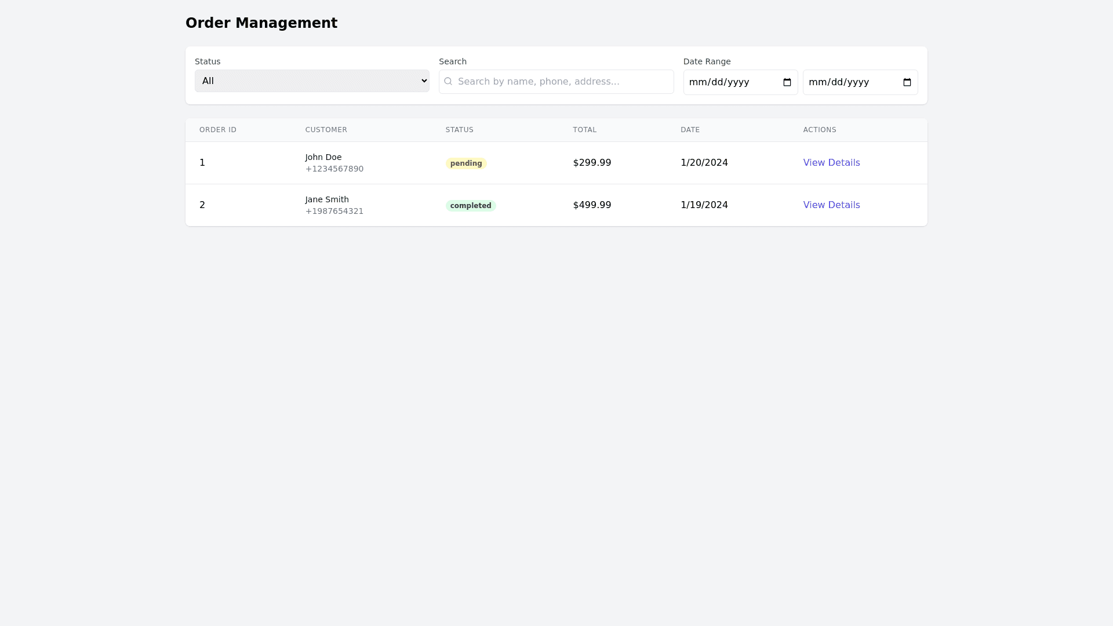Click the Order Management heading

click(261, 23)
